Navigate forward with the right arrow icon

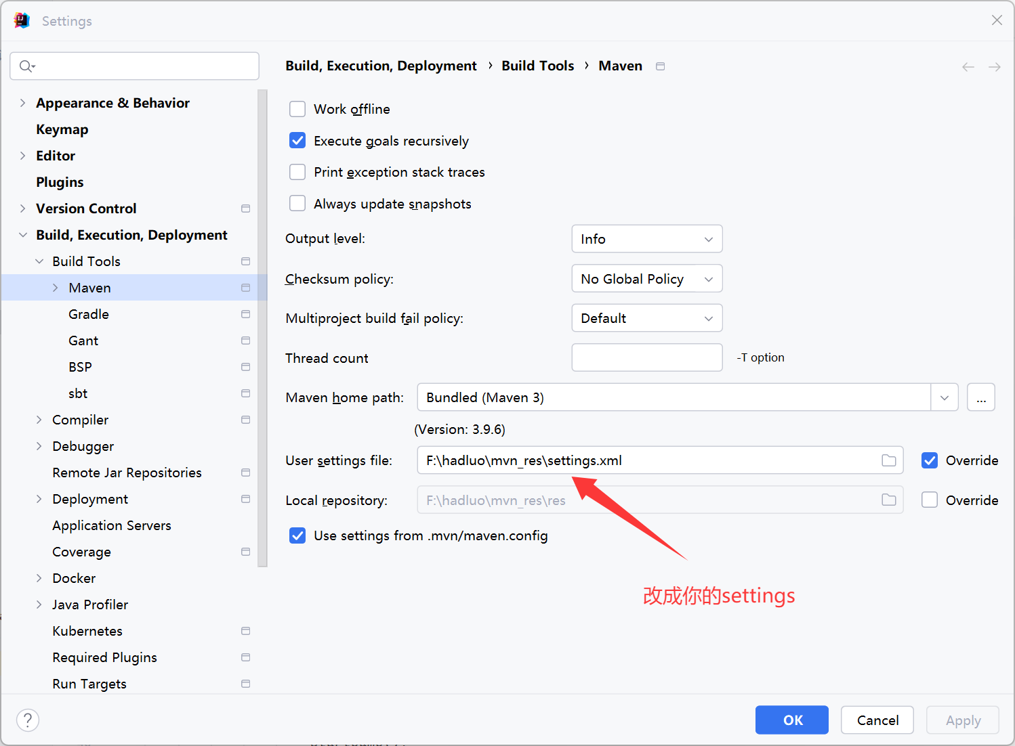[994, 66]
